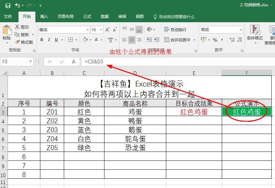Expand the 复制 dropdown arrow
Screen dimensions: 275x188
click(33, 34)
